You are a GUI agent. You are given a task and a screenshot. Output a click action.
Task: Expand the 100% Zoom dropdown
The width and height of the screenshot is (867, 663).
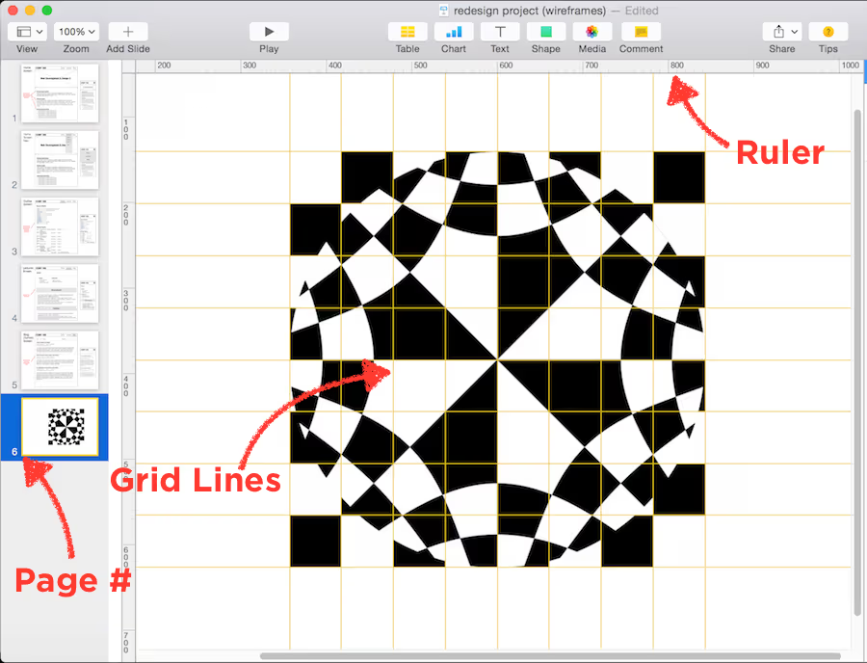(76, 32)
